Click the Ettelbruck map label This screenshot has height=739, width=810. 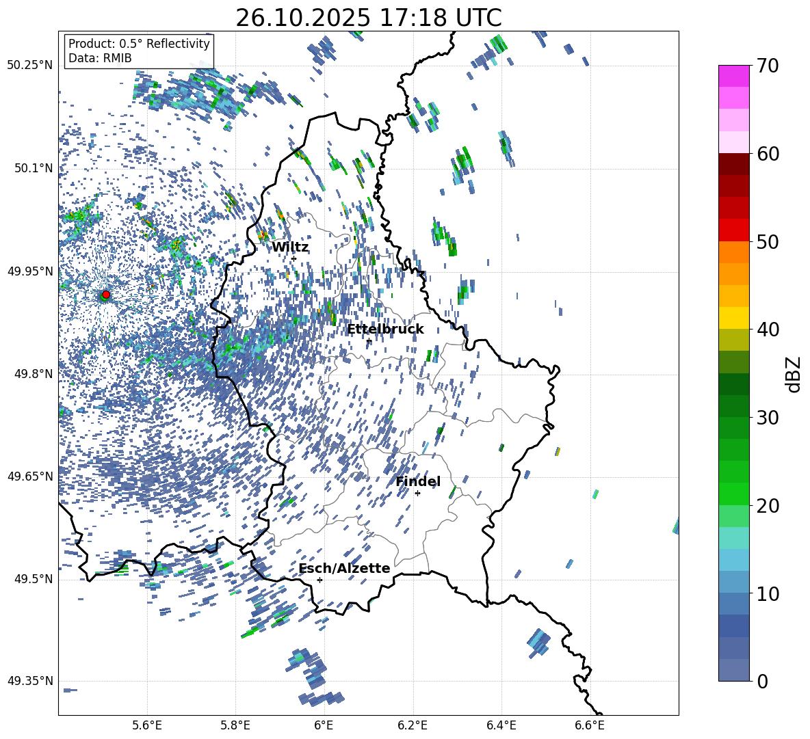click(x=385, y=330)
